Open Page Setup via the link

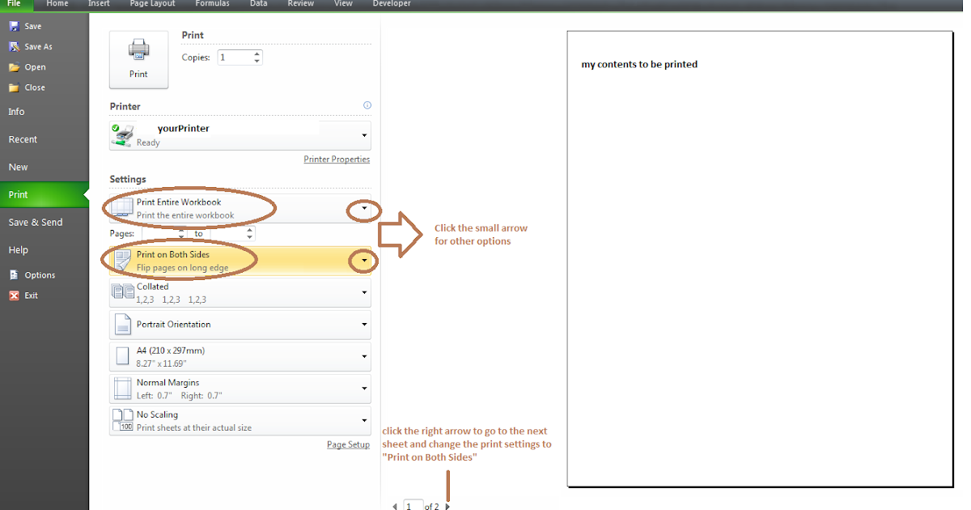point(348,444)
